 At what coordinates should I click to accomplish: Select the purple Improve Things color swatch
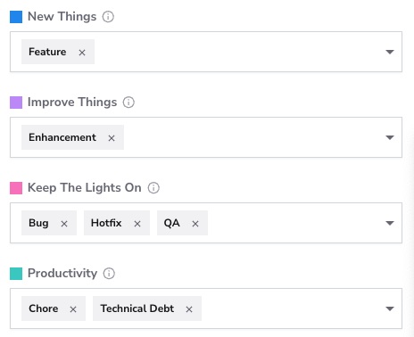[16, 103]
